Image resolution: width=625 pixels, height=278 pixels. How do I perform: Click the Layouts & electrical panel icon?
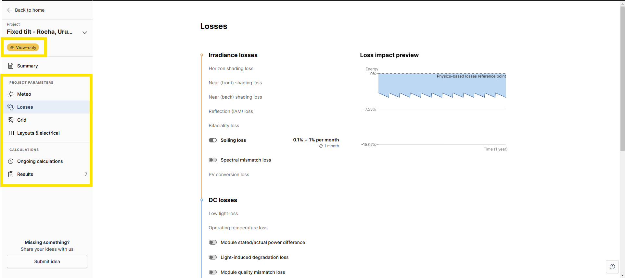pos(11,133)
